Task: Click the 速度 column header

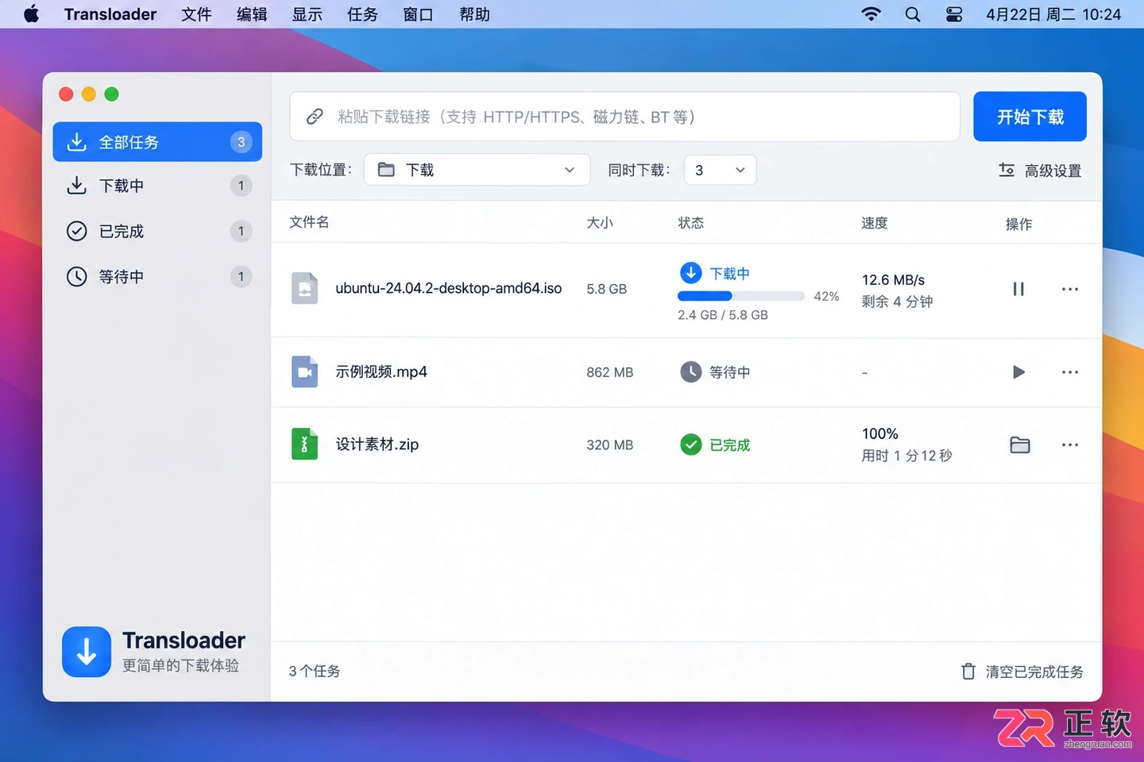Action: click(x=875, y=223)
